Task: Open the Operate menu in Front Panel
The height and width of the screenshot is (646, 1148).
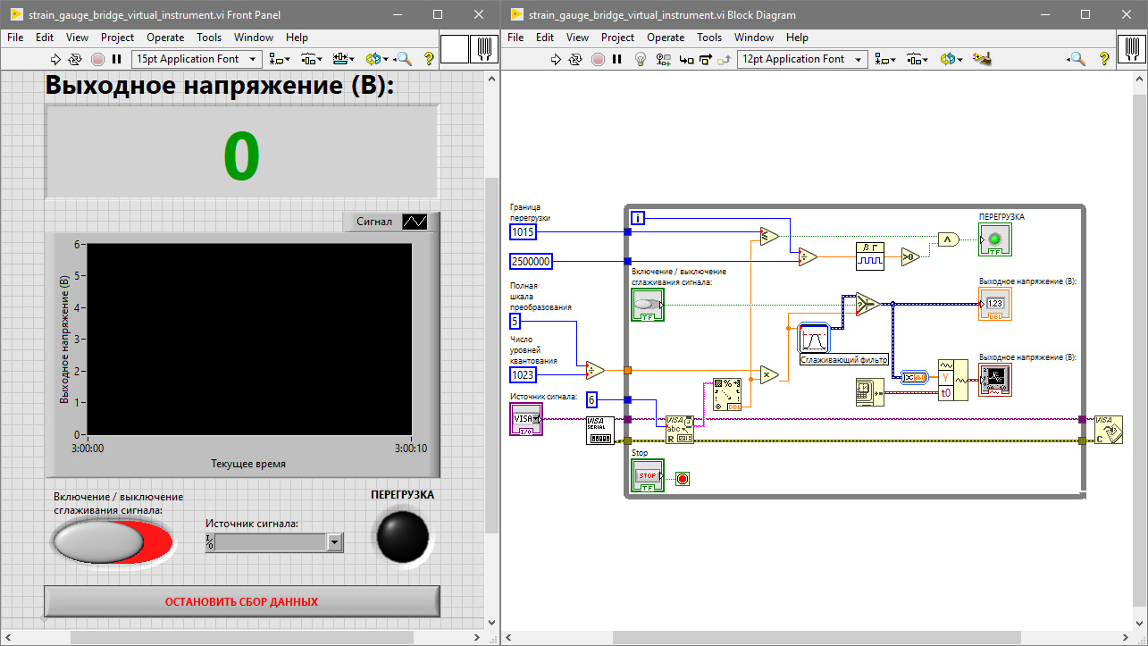Action: pyautogui.click(x=165, y=38)
